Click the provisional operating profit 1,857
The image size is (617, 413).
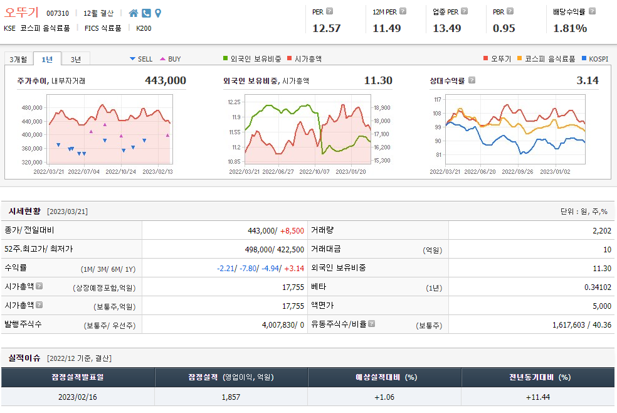coord(231,397)
